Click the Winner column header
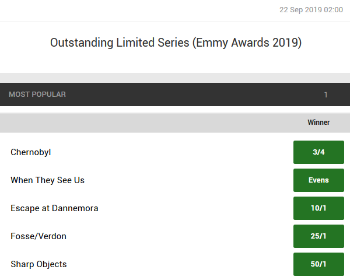 point(318,123)
